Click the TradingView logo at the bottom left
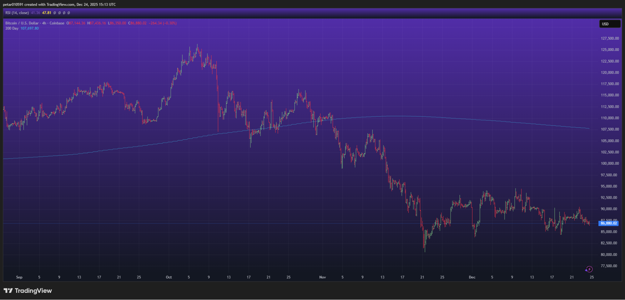The height and width of the screenshot is (300, 625). [28, 291]
